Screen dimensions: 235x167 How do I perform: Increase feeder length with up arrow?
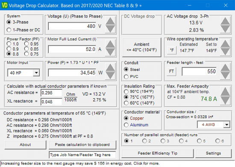coord(225,67)
